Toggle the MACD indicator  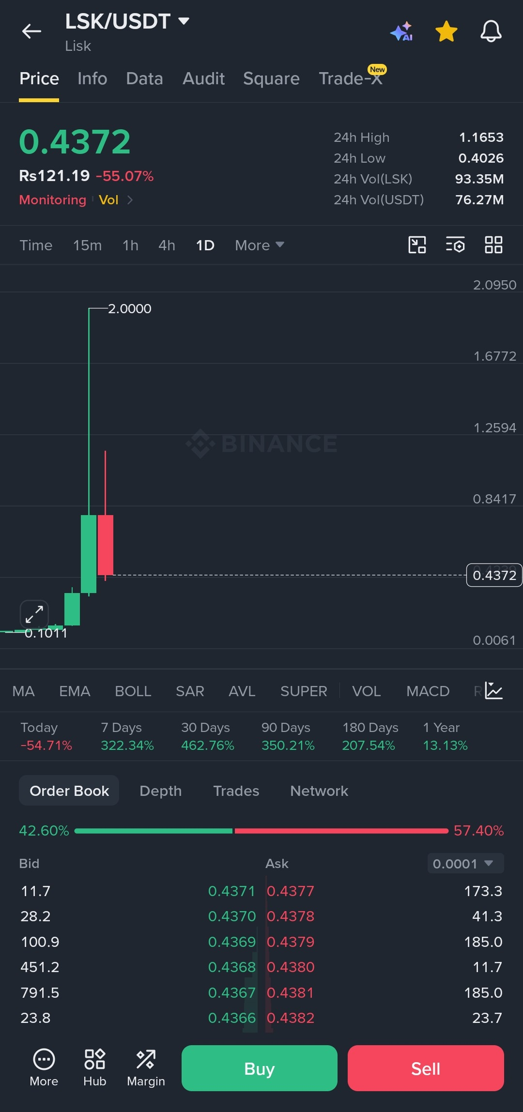pos(428,691)
